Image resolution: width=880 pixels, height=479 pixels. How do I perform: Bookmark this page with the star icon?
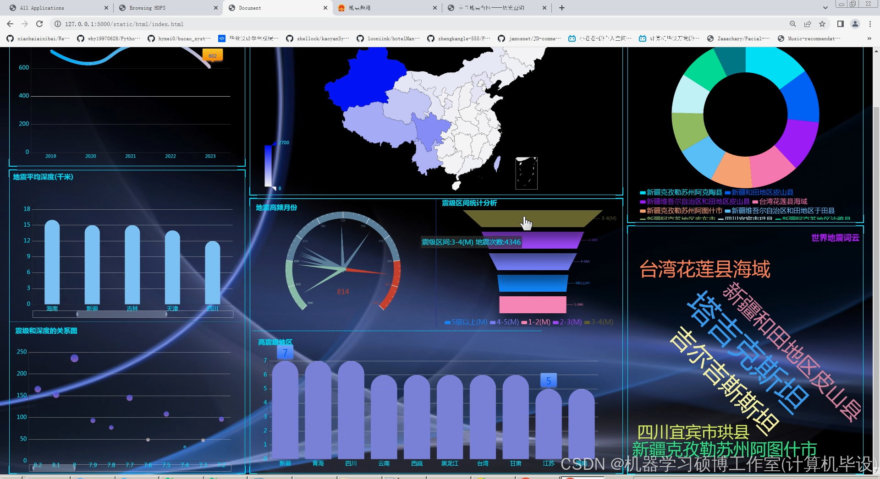pyautogui.click(x=822, y=24)
